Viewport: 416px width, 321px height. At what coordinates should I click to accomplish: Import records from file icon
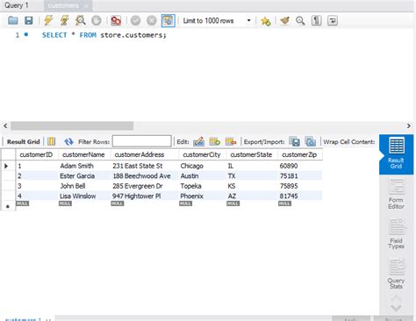click(x=310, y=141)
